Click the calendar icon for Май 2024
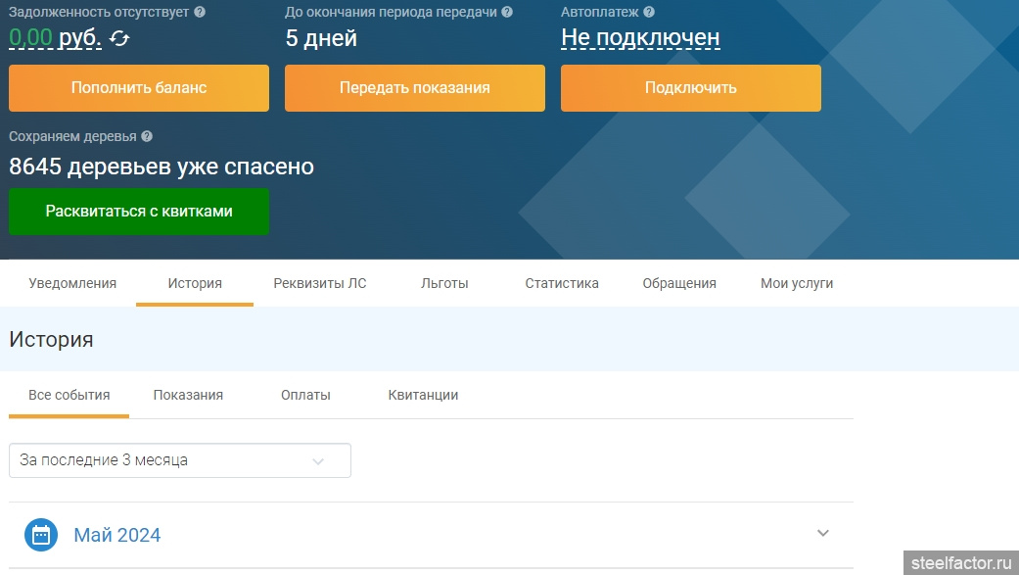The width and height of the screenshot is (1019, 575). point(41,535)
